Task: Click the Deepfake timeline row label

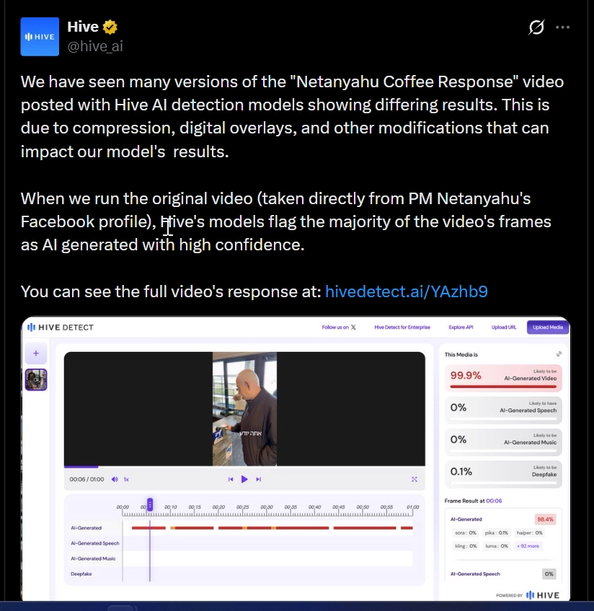Action: tap(81, 574)
